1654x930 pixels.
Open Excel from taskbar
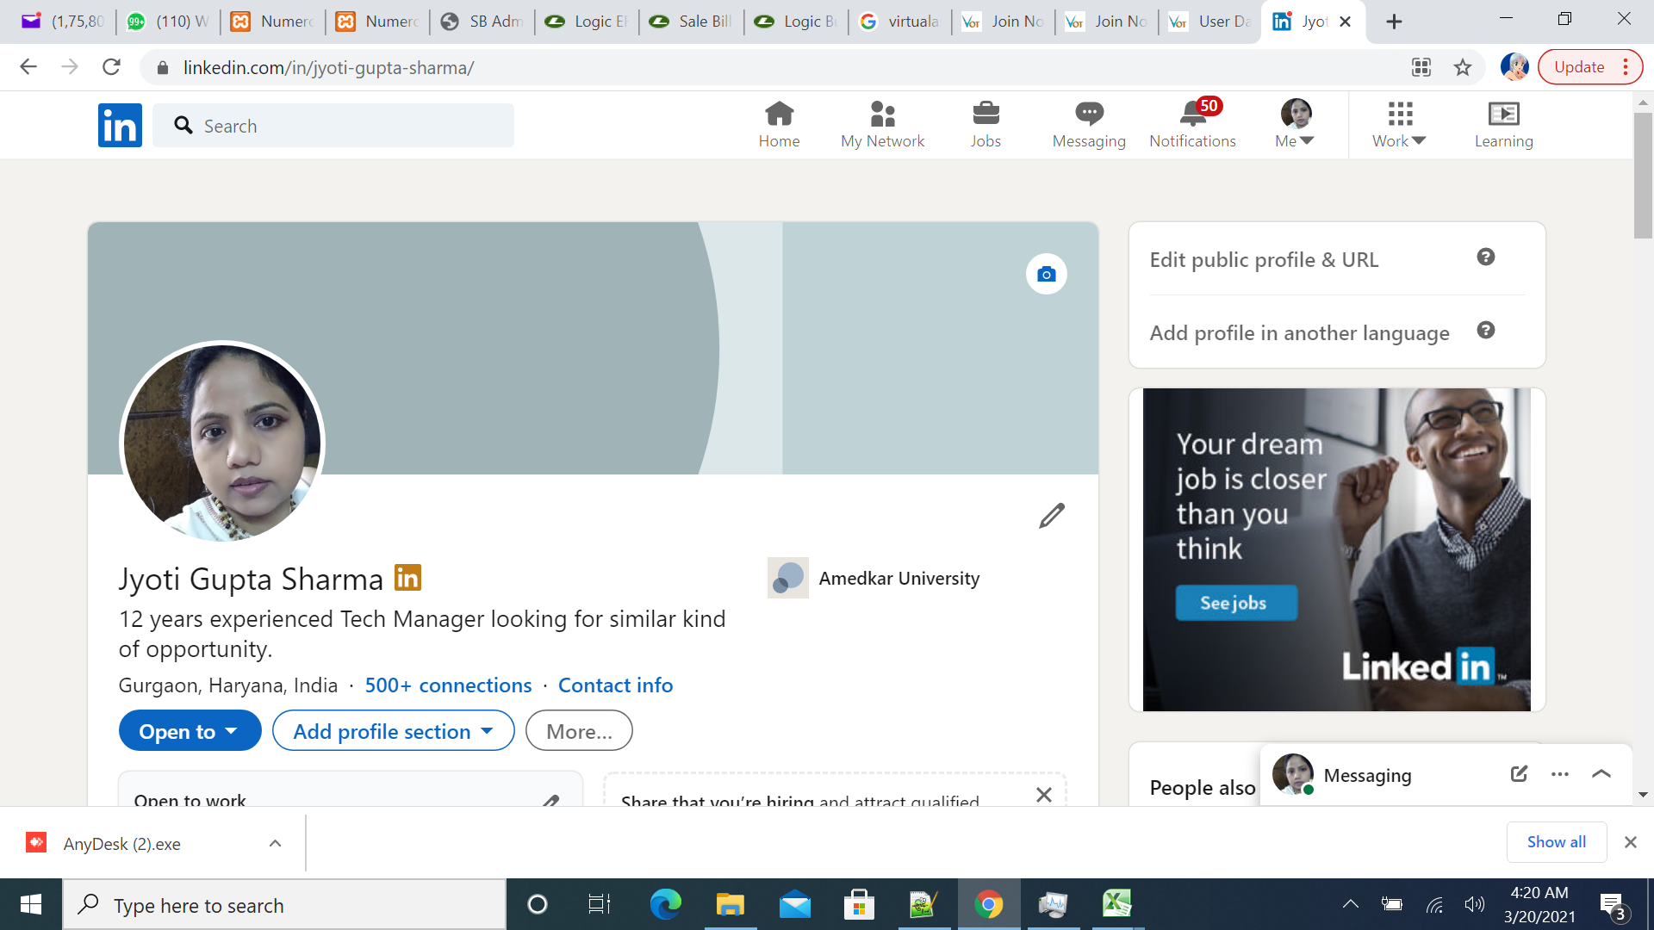(x=1116, y=904)
